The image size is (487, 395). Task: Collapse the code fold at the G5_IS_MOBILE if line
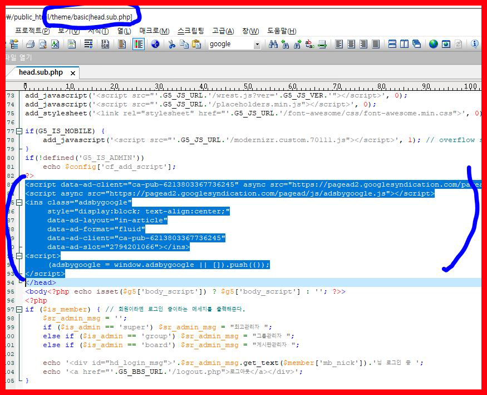coord(19,131)
